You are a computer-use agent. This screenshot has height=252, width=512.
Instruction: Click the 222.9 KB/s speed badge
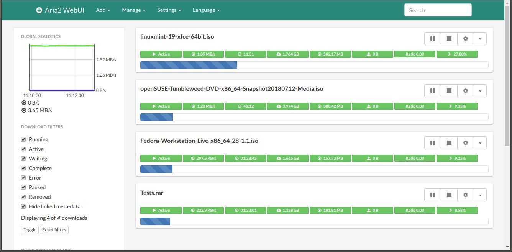coord(203,210)
